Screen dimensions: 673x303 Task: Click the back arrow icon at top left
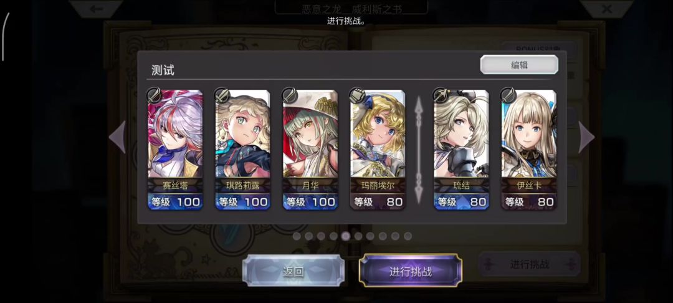click(97, 9)
